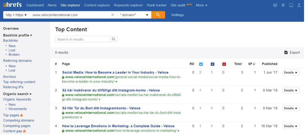Screen dimensions: 305x135
Task: Sort by Facebook shares column icon
Action: click(213, 64)
